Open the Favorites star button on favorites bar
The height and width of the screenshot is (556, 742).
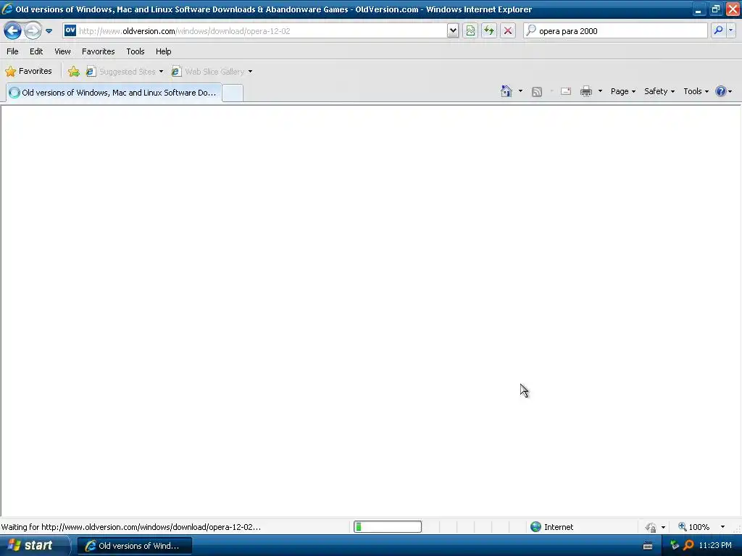click(x=28, y=72)
